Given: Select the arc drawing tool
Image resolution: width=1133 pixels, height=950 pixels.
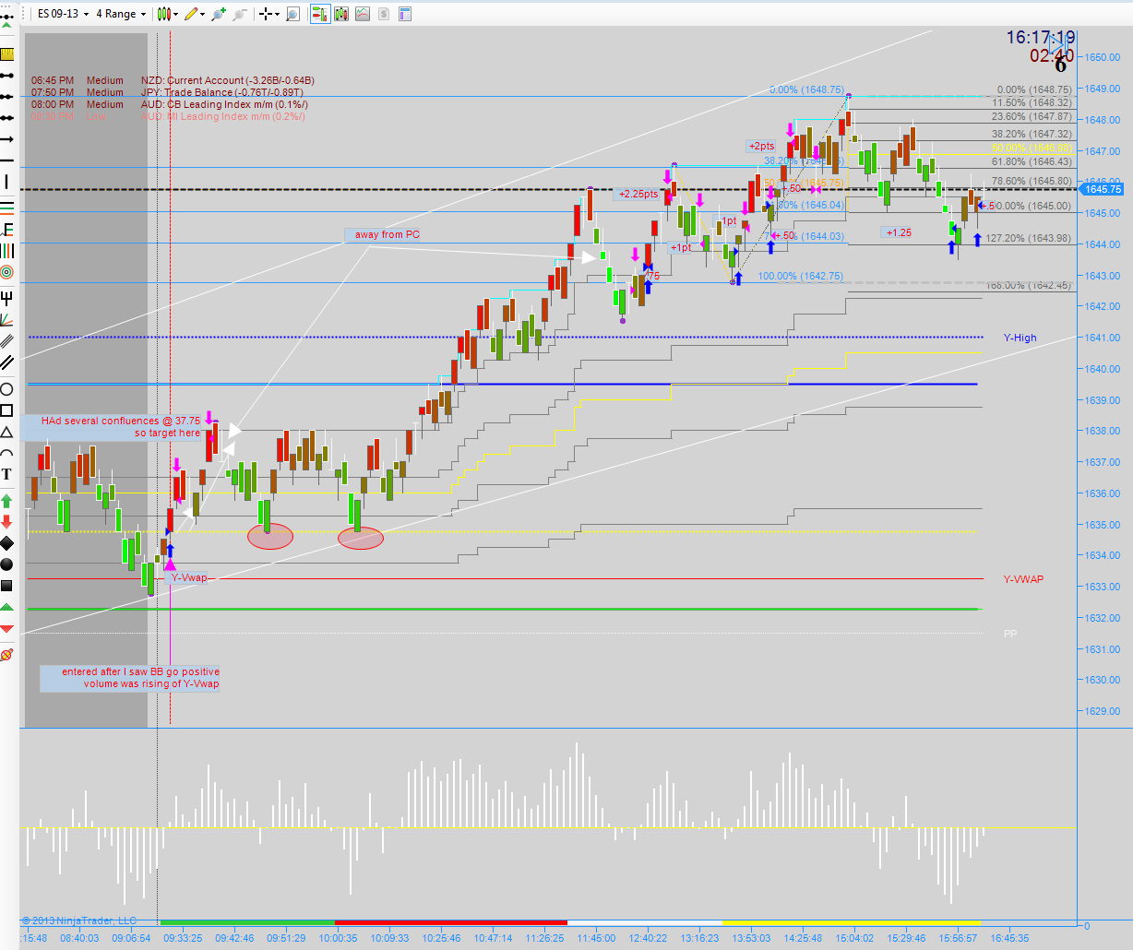Looking at the screenshot, I should click(8, 453).
